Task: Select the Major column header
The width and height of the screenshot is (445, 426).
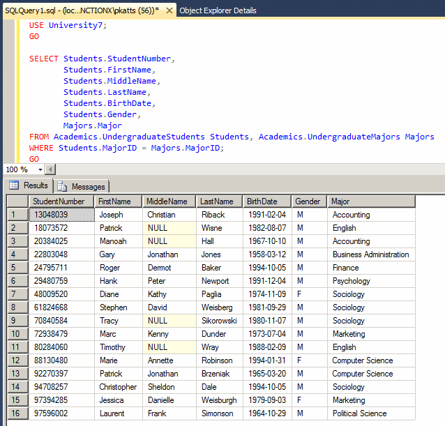Action: click(x=371, y=201)
